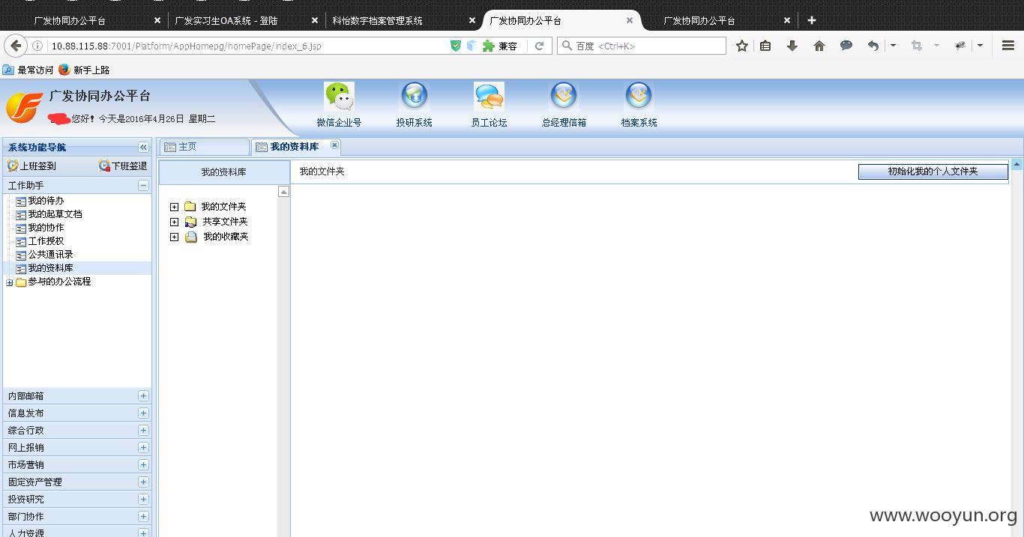Click scroll-up arrow of main pane

pyautogui.click(x=1017, y=163)
